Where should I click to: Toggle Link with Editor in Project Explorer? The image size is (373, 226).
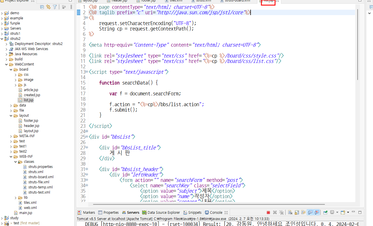(48, 7)
